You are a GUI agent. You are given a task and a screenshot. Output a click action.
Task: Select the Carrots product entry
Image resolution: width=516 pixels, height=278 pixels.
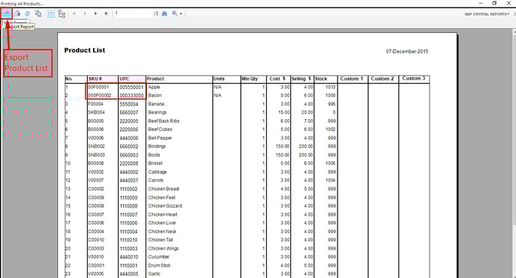coord(156,181)
